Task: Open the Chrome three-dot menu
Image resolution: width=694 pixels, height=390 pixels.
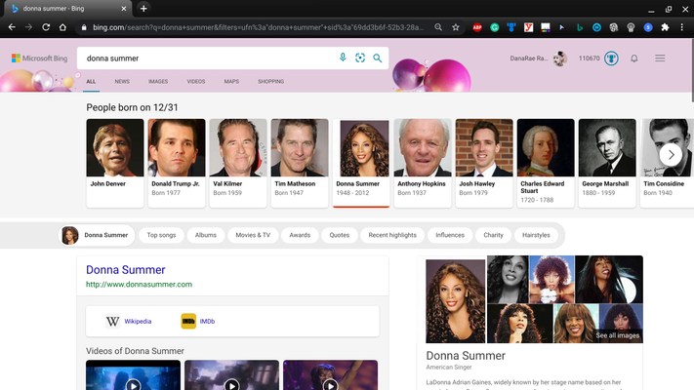Action: (x=681, y=27)
